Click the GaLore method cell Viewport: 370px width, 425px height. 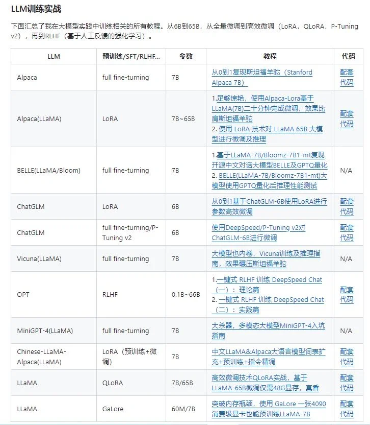pos(131,409)
